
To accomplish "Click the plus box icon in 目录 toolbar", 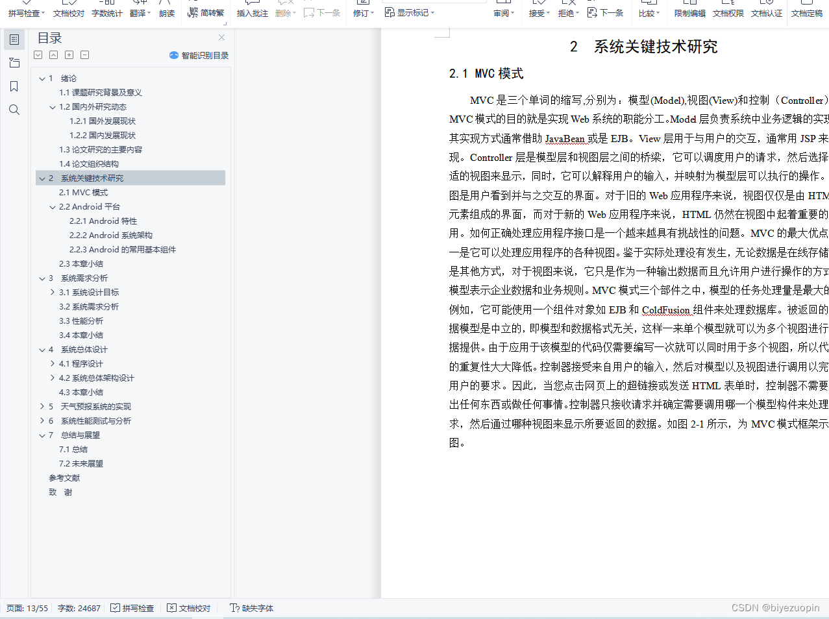I will click(x=69, y=55).
